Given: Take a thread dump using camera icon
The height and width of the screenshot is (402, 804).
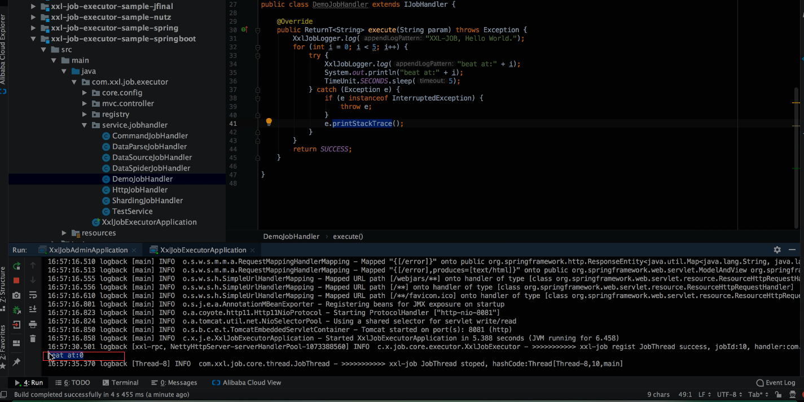Looking at the screenshot, I should (x=16, y=295).
